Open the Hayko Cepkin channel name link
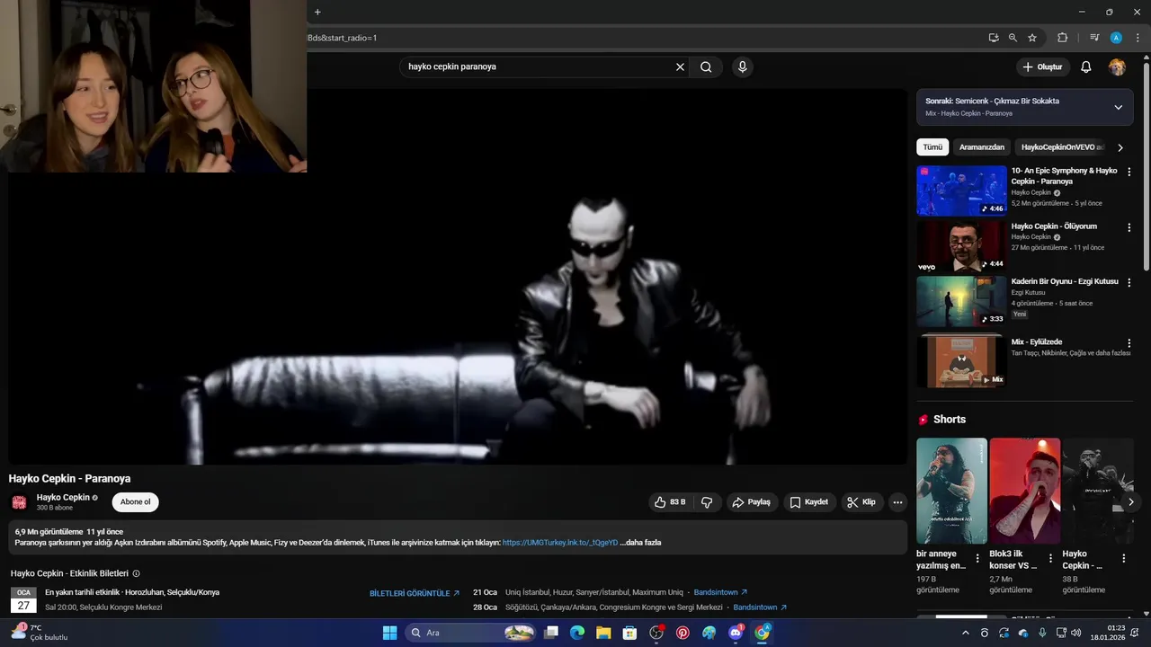 (x=63, y=497)
